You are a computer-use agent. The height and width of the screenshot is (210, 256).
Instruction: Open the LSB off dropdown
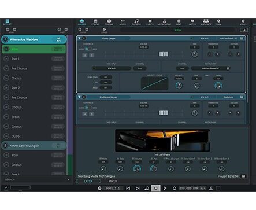pyautogui.click(x=106, y=82)
